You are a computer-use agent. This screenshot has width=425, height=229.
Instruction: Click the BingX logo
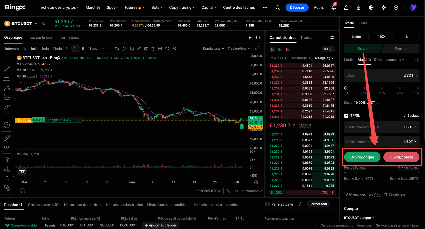[15, 7]
